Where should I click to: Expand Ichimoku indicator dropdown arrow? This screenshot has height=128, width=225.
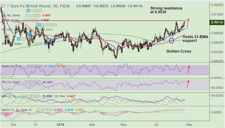pyautogui.click(x=34, y=25)
